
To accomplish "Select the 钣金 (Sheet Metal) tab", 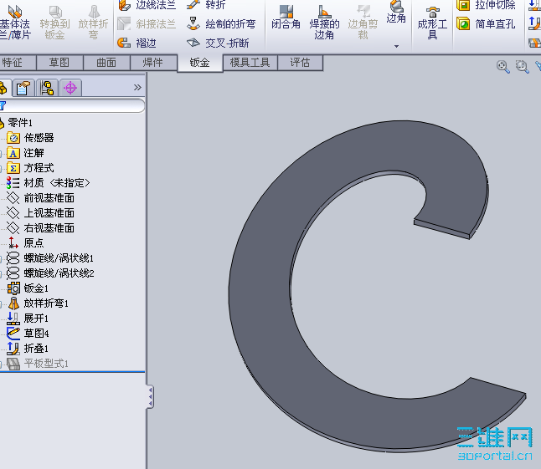I will click(x=200, y=63).
